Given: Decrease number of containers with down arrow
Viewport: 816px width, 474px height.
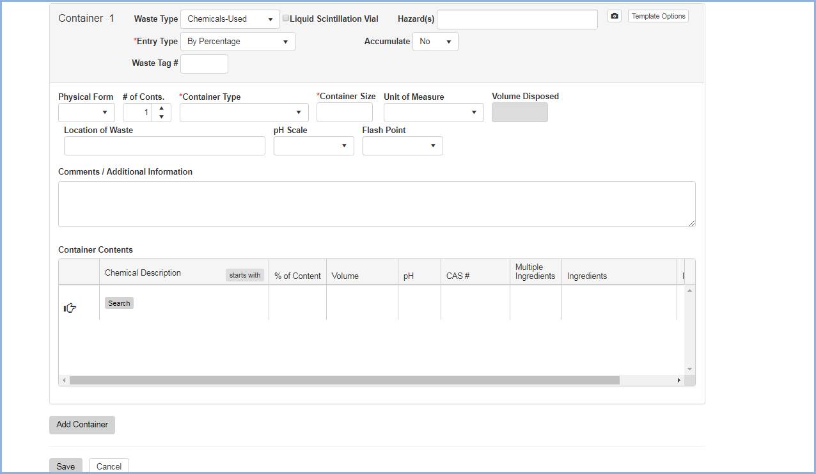Looking at the screenshot, I should (161, 117).
